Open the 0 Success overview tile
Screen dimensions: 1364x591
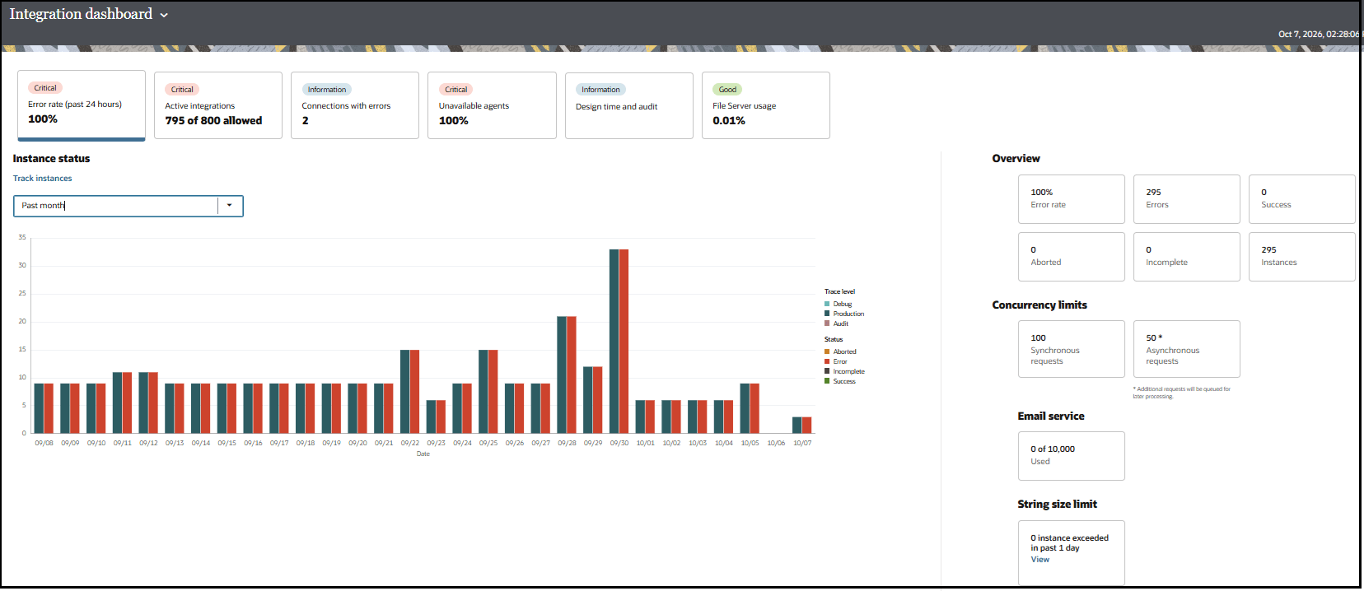(1302, 199)
